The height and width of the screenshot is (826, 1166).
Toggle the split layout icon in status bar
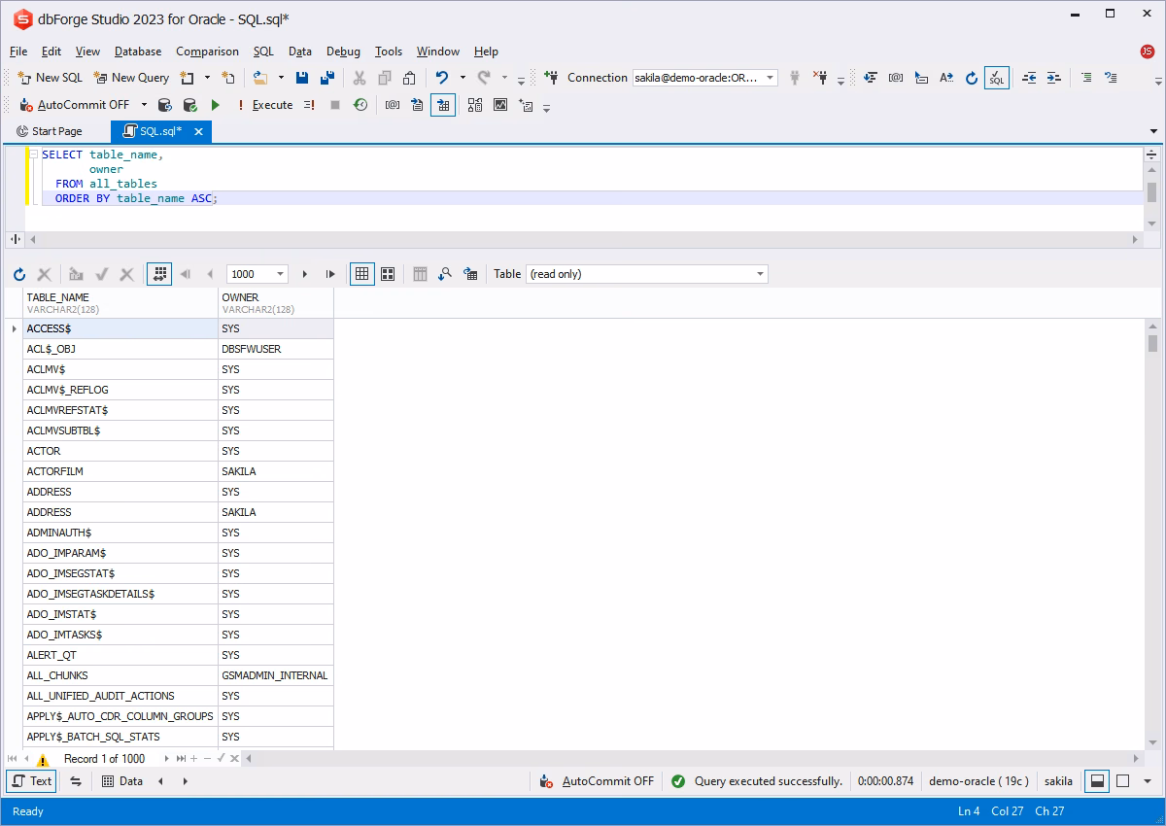(x=1097, y=781)
